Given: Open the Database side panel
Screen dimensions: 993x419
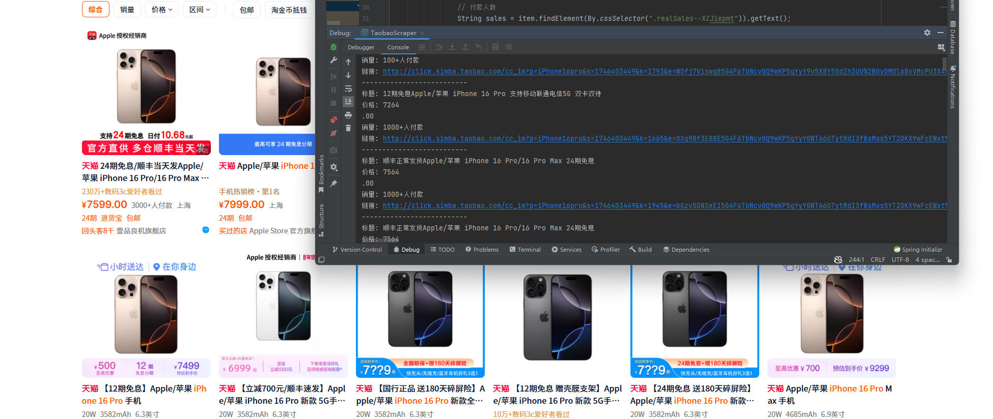Looking at the screenshot, I should pos(953,38).
